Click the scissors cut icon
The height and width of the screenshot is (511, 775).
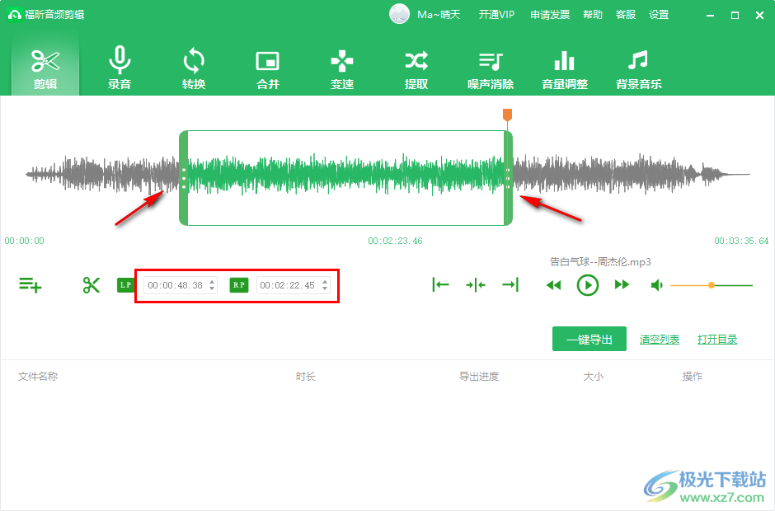(x=92, y=285)
